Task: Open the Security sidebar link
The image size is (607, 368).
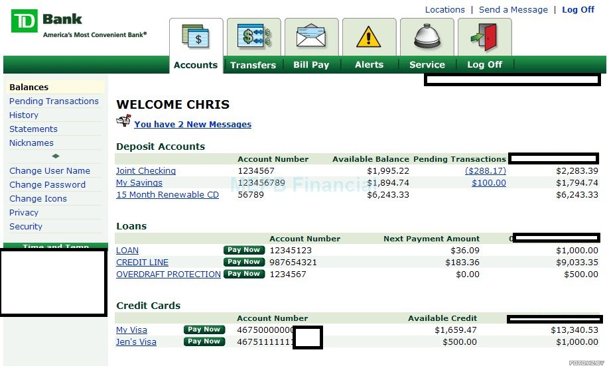Action: click(26, 226)
